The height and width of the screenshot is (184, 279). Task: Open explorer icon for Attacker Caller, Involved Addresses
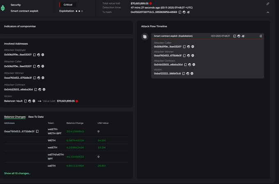[x=39, y=66]
